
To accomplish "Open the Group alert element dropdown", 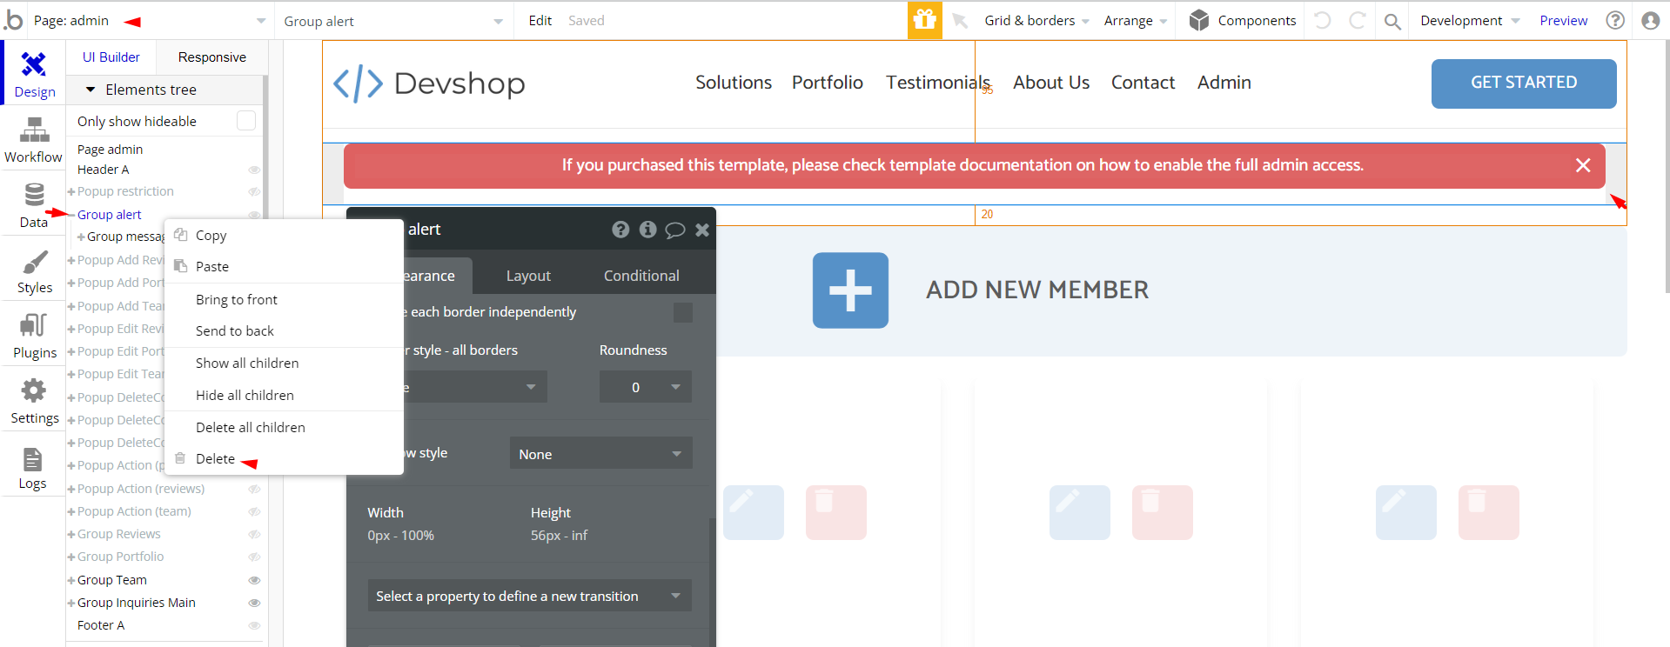I will point(393,21).
